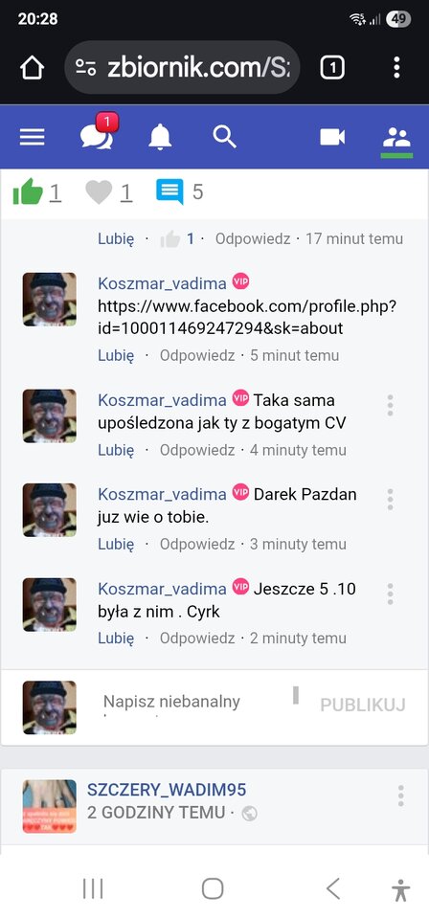Open the blue comments icon with 5

coord(169,191)
